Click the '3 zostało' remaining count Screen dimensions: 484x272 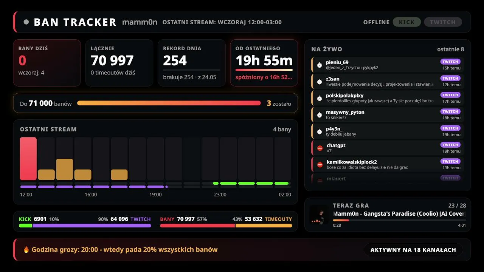[279, 103]
